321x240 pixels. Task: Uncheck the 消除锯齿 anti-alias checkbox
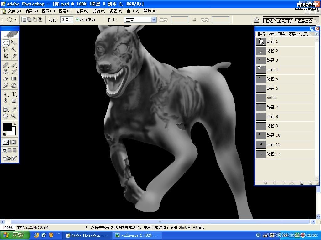(x=78, y=20)
